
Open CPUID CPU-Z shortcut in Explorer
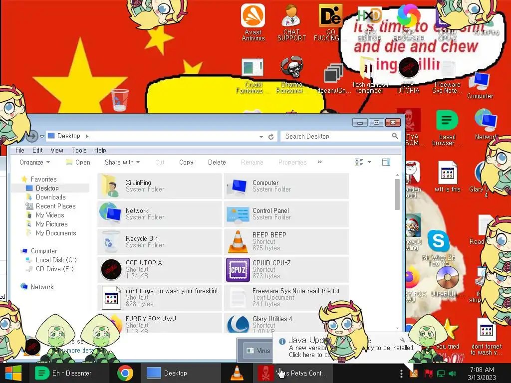point(286,269)
